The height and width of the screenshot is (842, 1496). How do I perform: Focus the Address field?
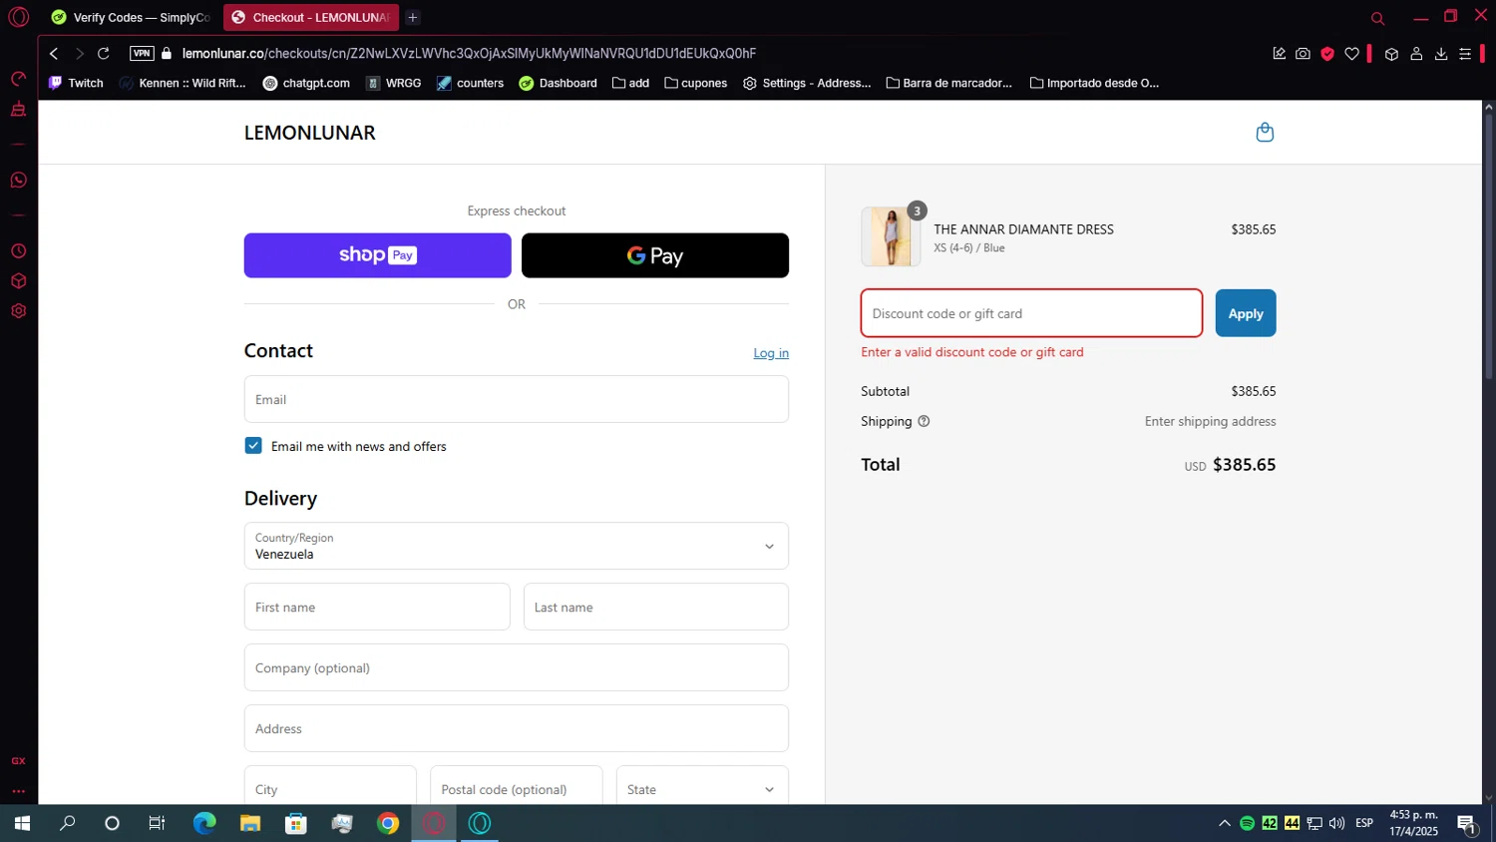517,728
